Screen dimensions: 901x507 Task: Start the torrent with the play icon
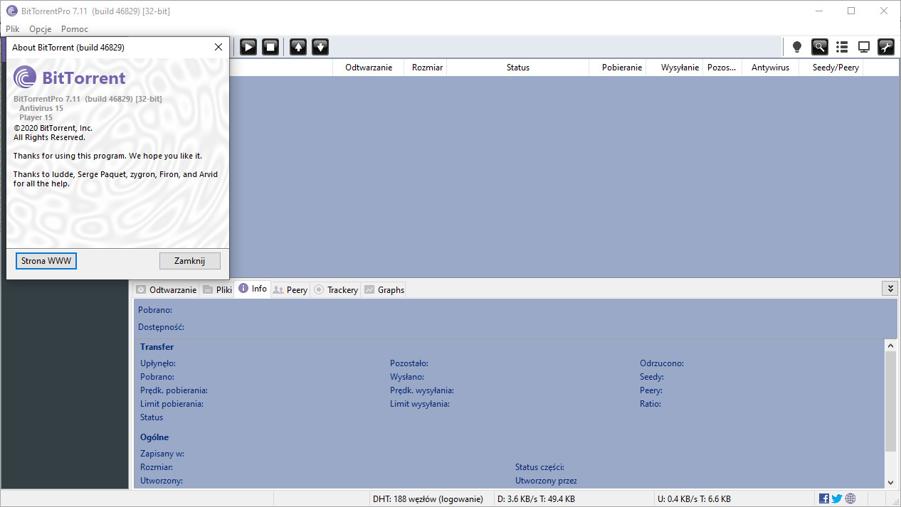[248, 47]
